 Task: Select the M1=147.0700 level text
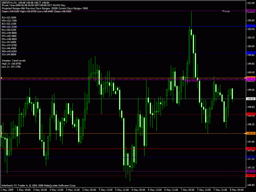click(x=9, y=45)
